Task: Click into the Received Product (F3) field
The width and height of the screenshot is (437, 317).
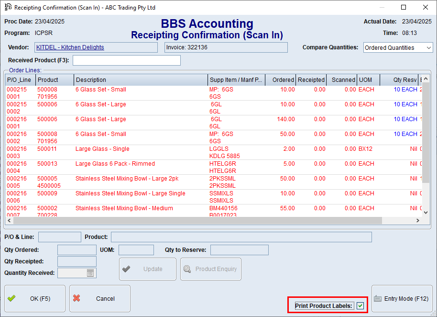Action: [x=127, y=60]
